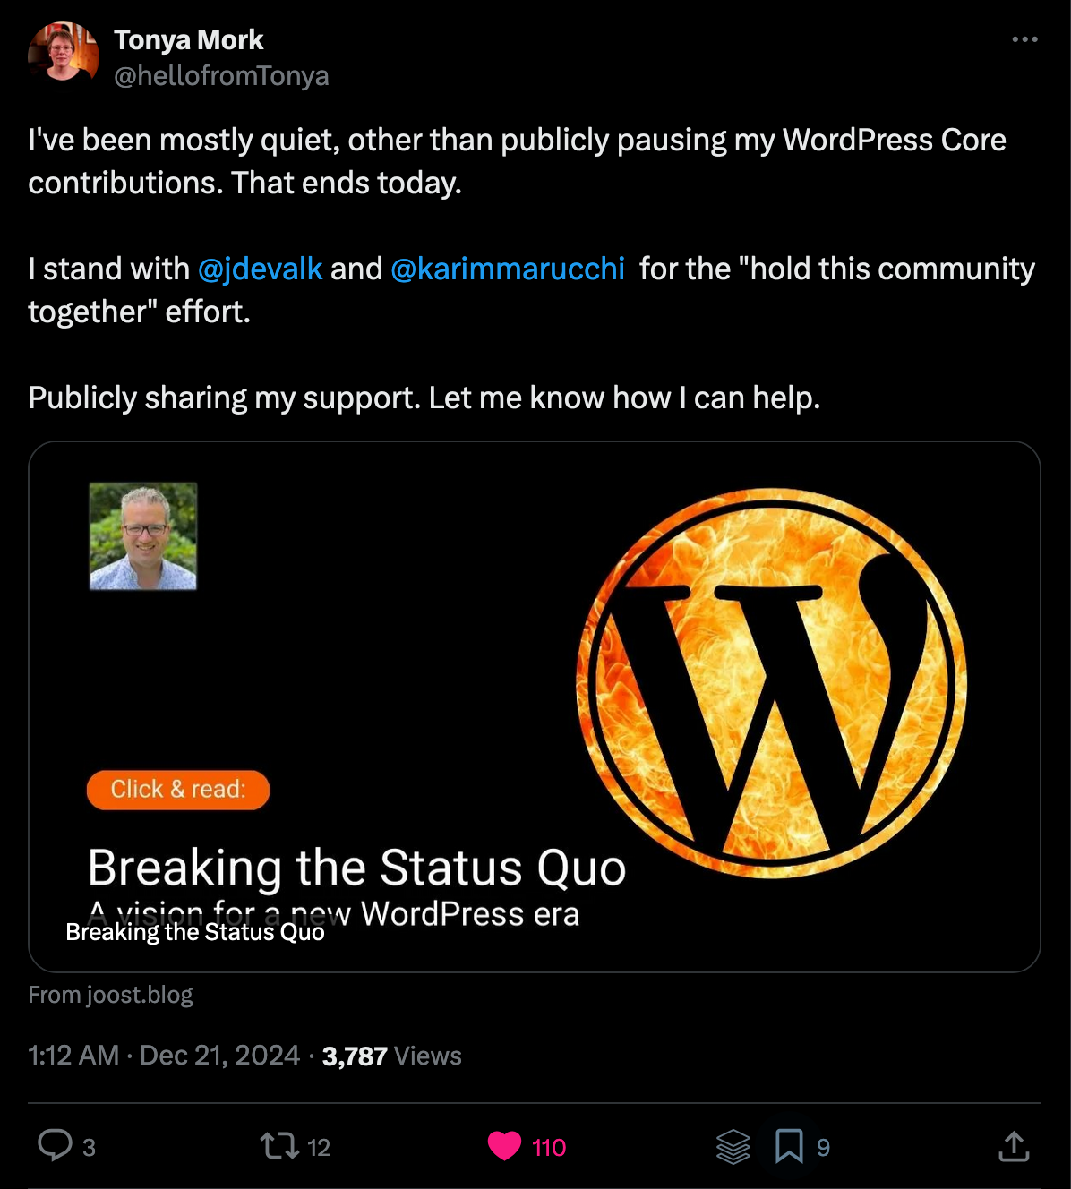This screenshot has height=1189, width=1071.
Task: Toggle the pink heart like button
Action: pos(505,1146)
